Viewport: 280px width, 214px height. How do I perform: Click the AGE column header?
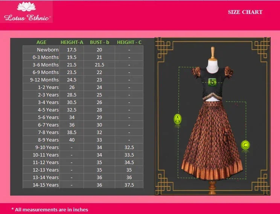coord(41,42)
